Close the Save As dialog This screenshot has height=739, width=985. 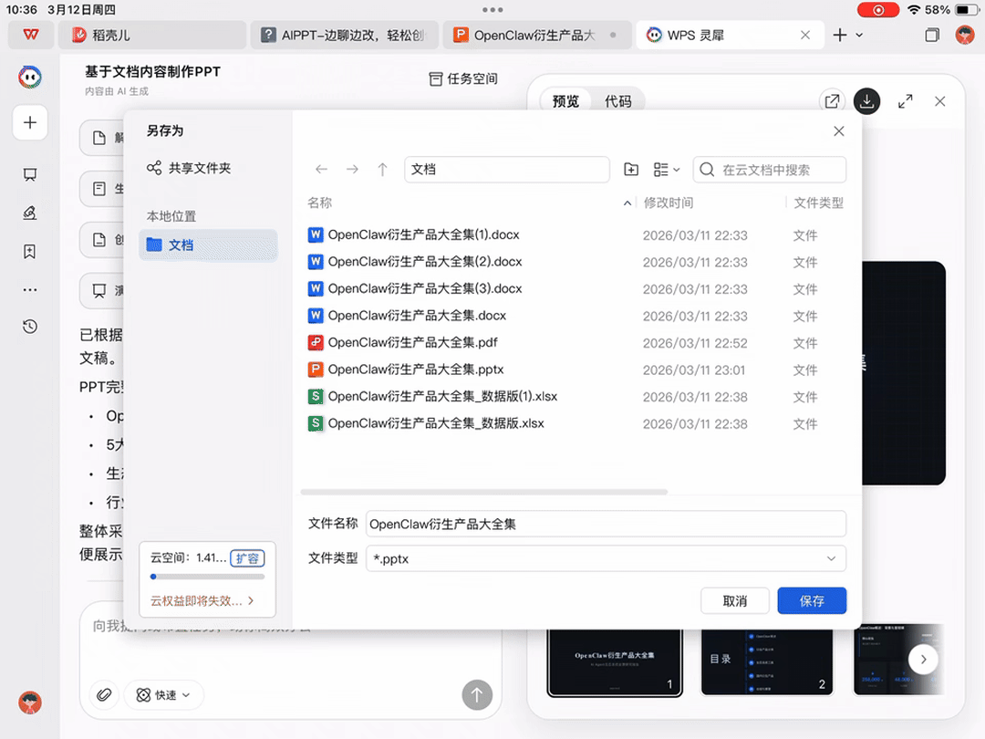tap(839, 131)
